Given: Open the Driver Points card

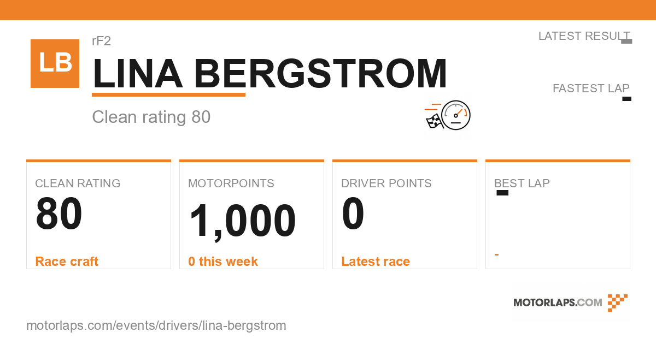Looking at the screenshot, I should [405, 215].
